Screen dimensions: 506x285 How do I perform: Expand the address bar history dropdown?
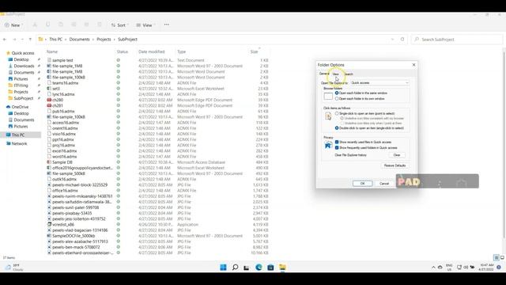point(392,40)
